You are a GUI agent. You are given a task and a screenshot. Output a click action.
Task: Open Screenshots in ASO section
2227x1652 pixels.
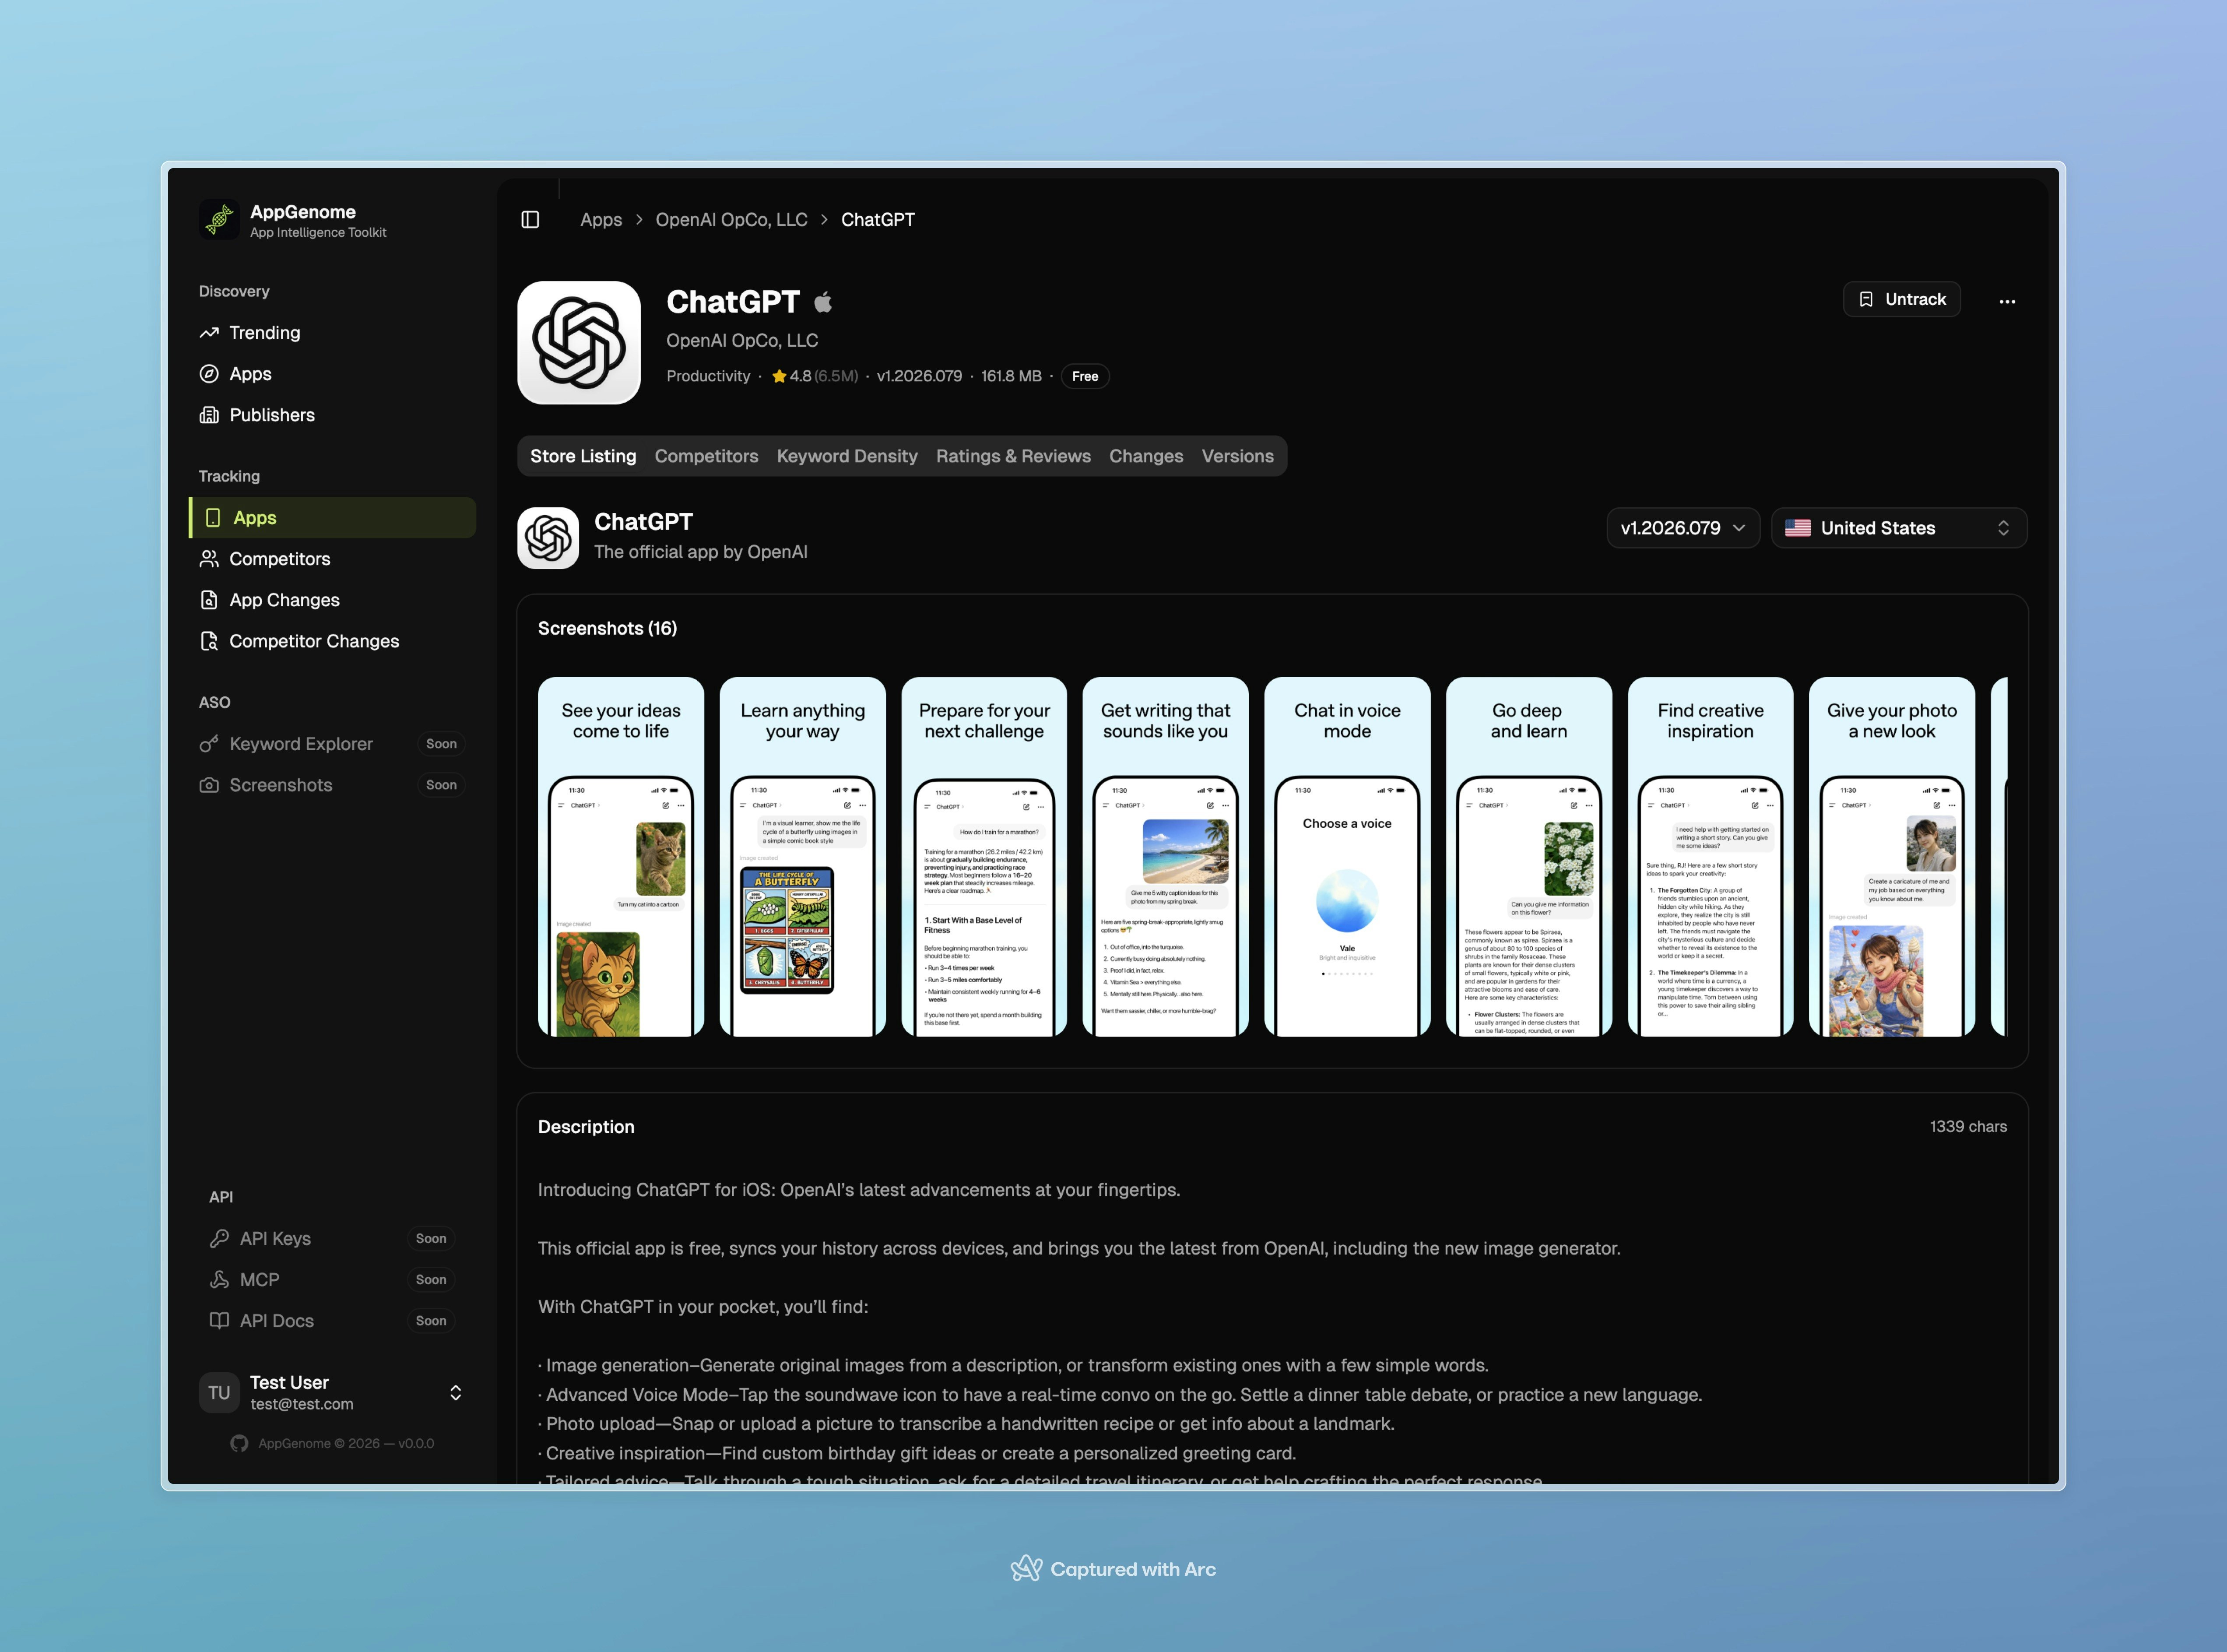(332, 785)
